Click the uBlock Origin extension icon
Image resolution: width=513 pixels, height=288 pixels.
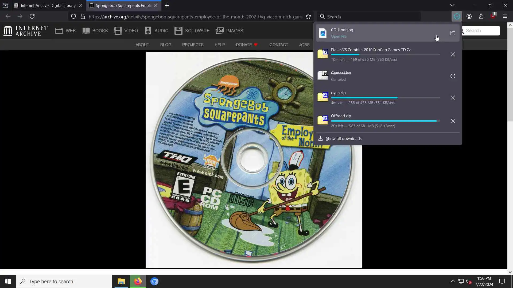click(493, 17)
